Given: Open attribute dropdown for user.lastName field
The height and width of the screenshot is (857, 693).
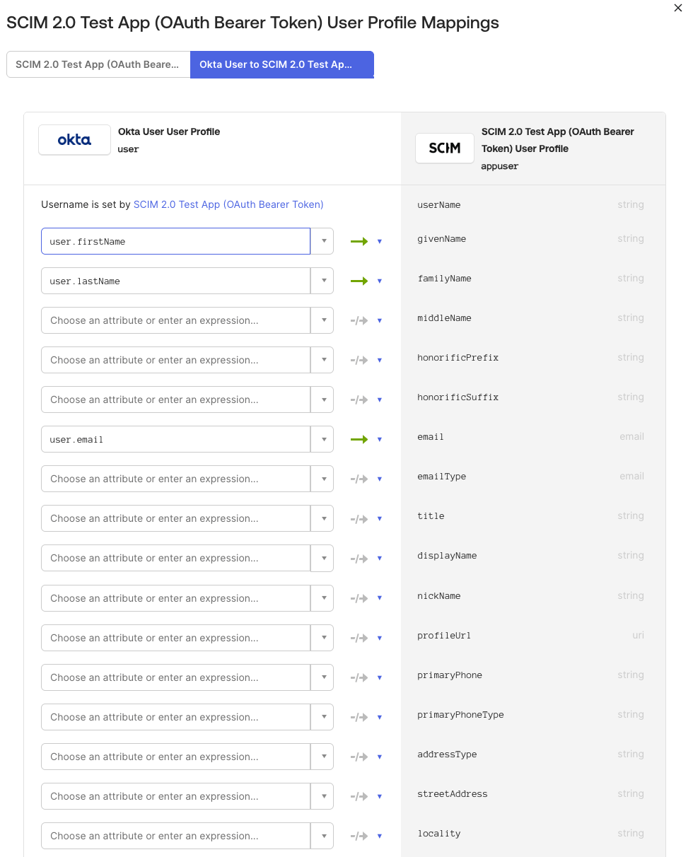Looking at the screenshot, I should click(322, 281).
